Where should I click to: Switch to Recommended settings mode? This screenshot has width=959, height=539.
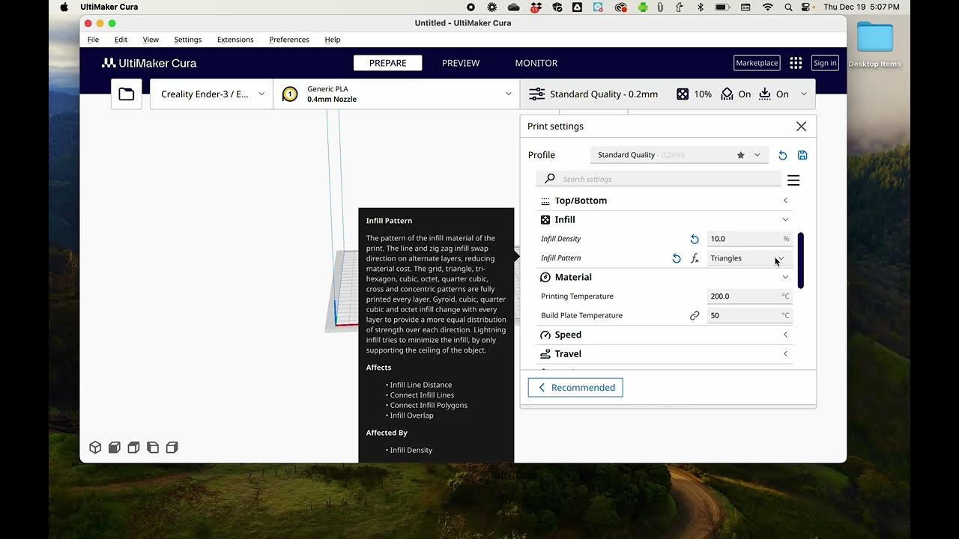point(575,388)
